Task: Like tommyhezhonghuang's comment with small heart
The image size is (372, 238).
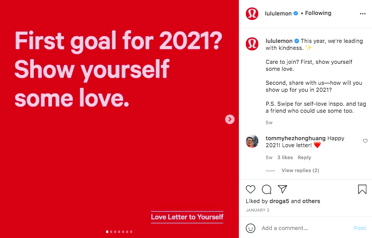Action: click(x=365, y=141)
